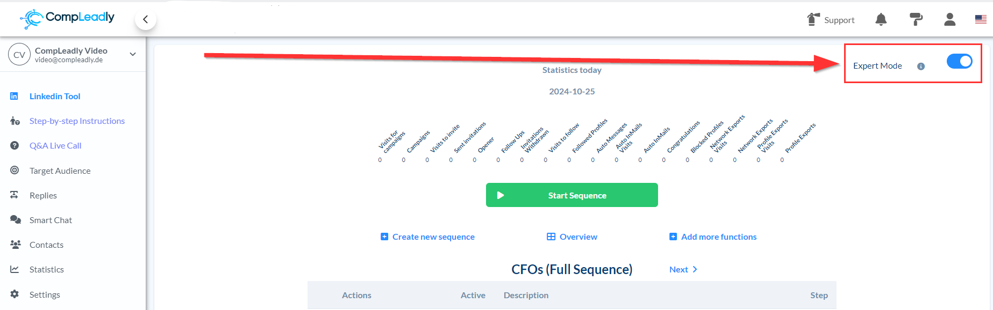Click the US flag language icon
The width and height of the screenshot is (993, 310).
981,19
